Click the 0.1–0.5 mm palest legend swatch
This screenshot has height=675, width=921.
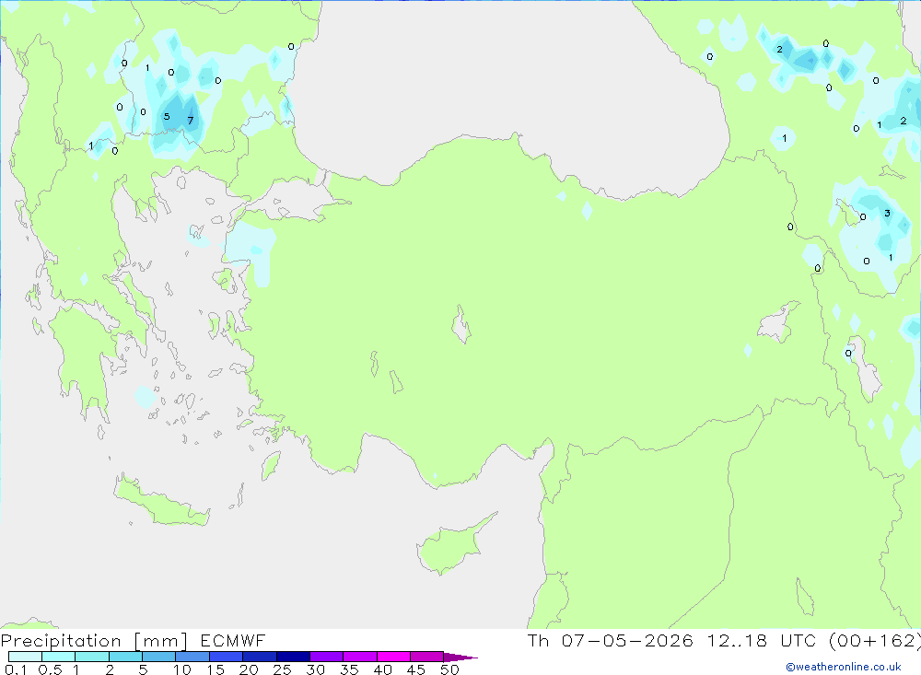25,657
